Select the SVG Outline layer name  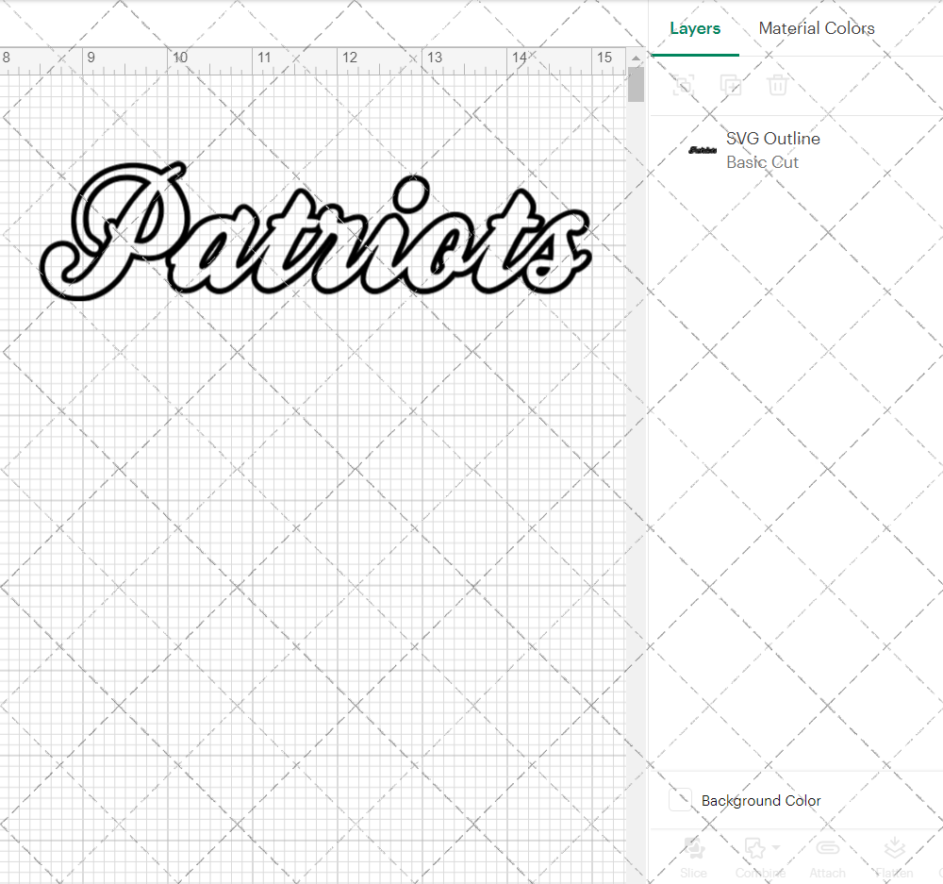773,139
